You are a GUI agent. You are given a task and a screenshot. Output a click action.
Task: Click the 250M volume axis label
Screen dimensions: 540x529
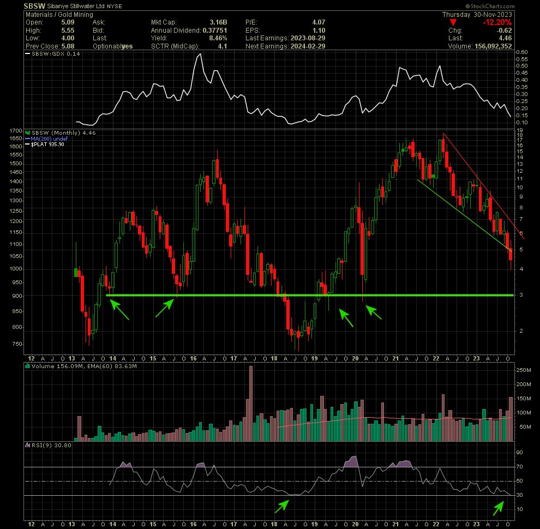[524, 370]
